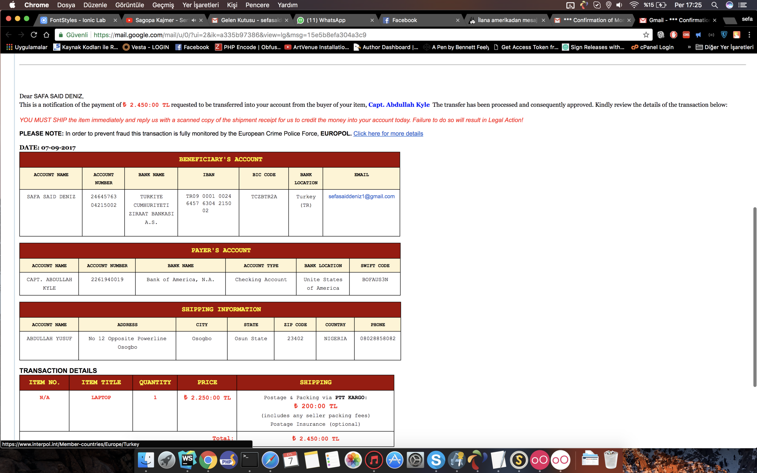This screenshot has width=757, height=473.
Task: Open Safari compass icon in Dock
Action: coord(270,460)
